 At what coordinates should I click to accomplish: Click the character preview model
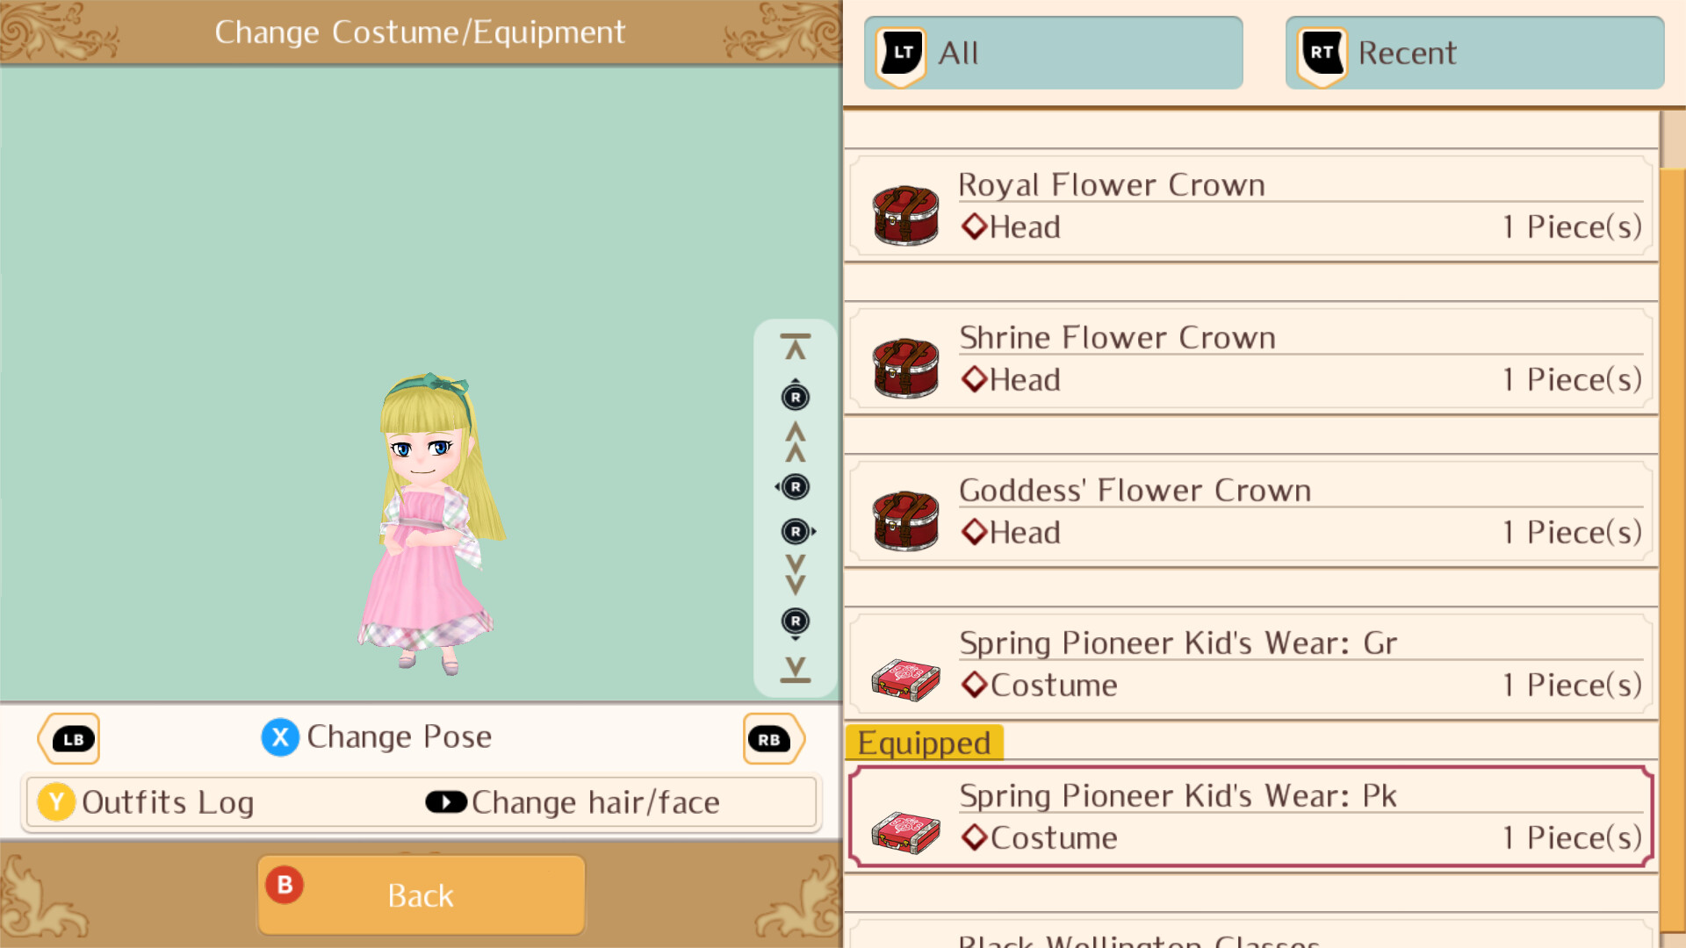coord(430,524)
